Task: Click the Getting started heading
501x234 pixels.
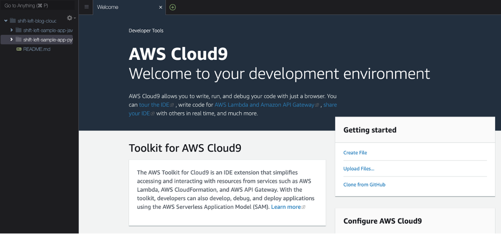Action: point(370,130)
